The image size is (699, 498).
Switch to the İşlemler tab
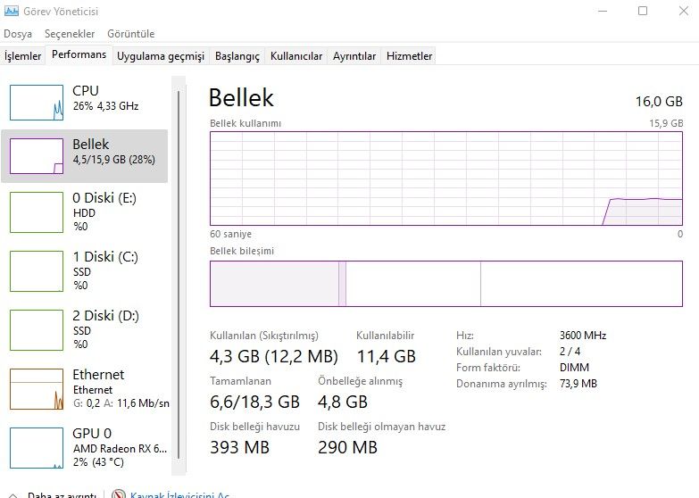[23, 56]
